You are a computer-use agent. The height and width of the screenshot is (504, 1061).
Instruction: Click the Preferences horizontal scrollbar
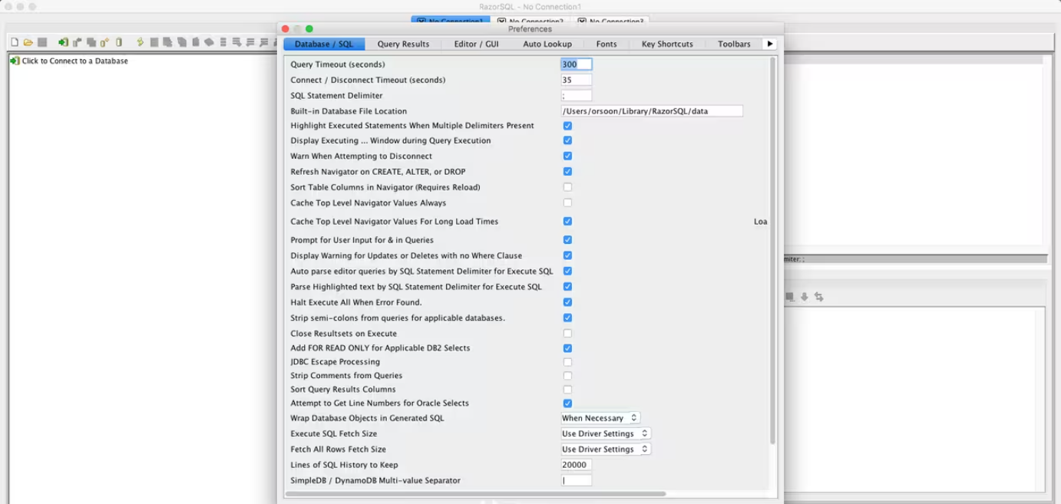click(x=475, y=494)
